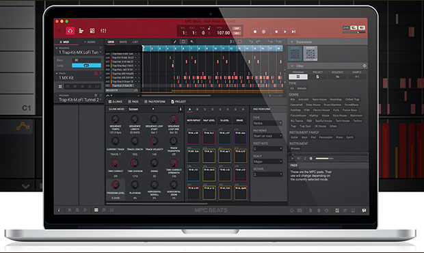Image resolution: width=424 pixels, height=253 pixels.
Task: Open the PAD PERFORM tab
Action: click(x=155, y=102)
